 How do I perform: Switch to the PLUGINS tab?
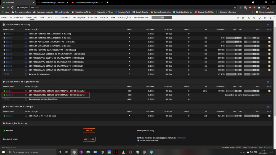point(92,18)
